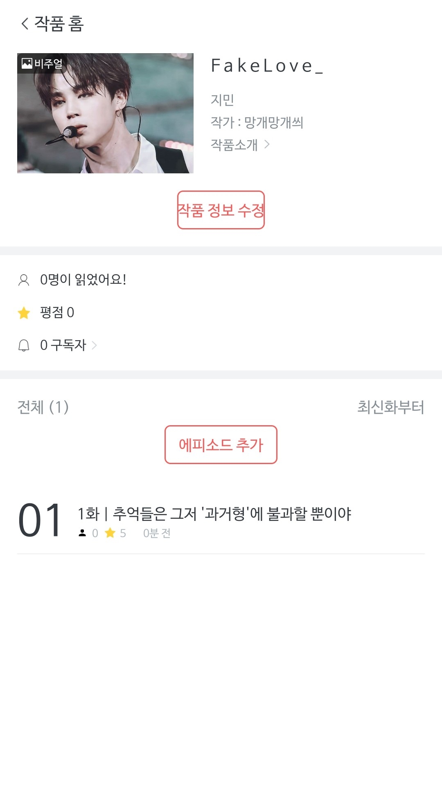
Task: Open the 0 구독자 subscriber list chevron
Action: click(x=95, y=345)
